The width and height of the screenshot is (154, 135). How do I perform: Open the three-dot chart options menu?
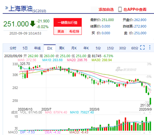pyautogui.click(x=150, y=47)
